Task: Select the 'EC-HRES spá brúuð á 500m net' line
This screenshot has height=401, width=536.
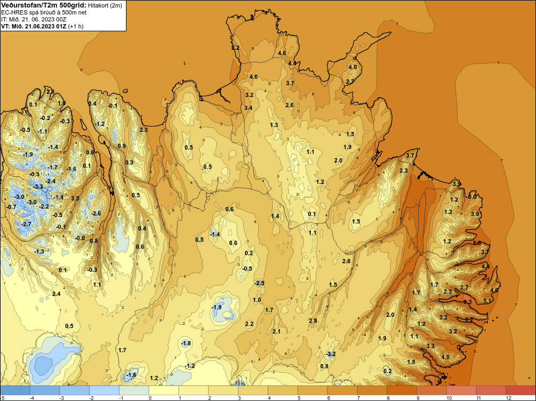Action: pyautogui.click(x=44, y=12)
